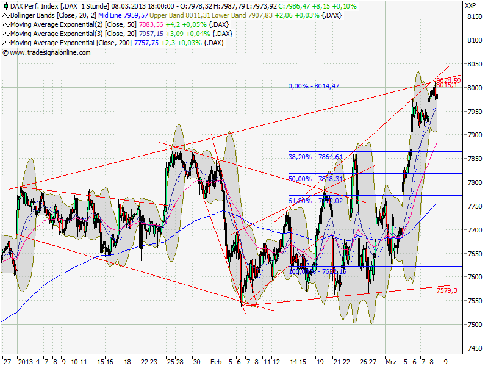
Task: Select the DAX Perf. Index title text
Action: point(35,6)
